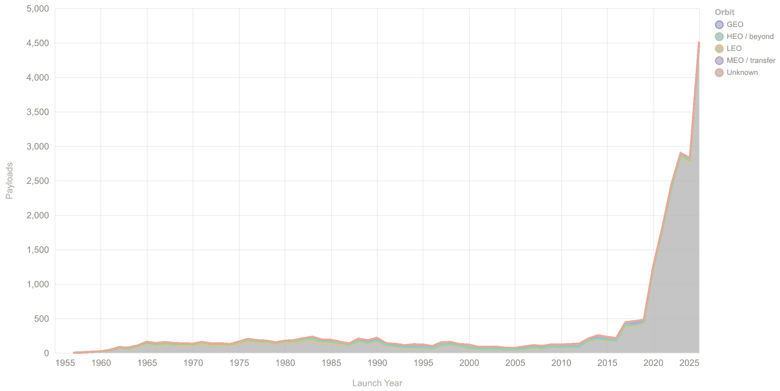Click the 2025 x-axis tick label
780x391 pixels.
click(690, 363)
